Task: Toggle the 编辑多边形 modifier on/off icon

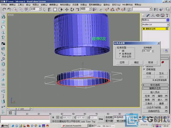Action: (167, 29)
